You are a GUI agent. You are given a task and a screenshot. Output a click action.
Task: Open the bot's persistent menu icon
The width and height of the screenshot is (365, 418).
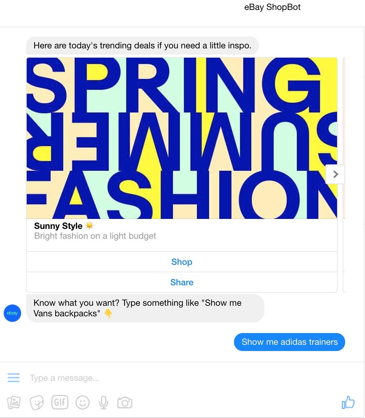(x=13, y=378)
